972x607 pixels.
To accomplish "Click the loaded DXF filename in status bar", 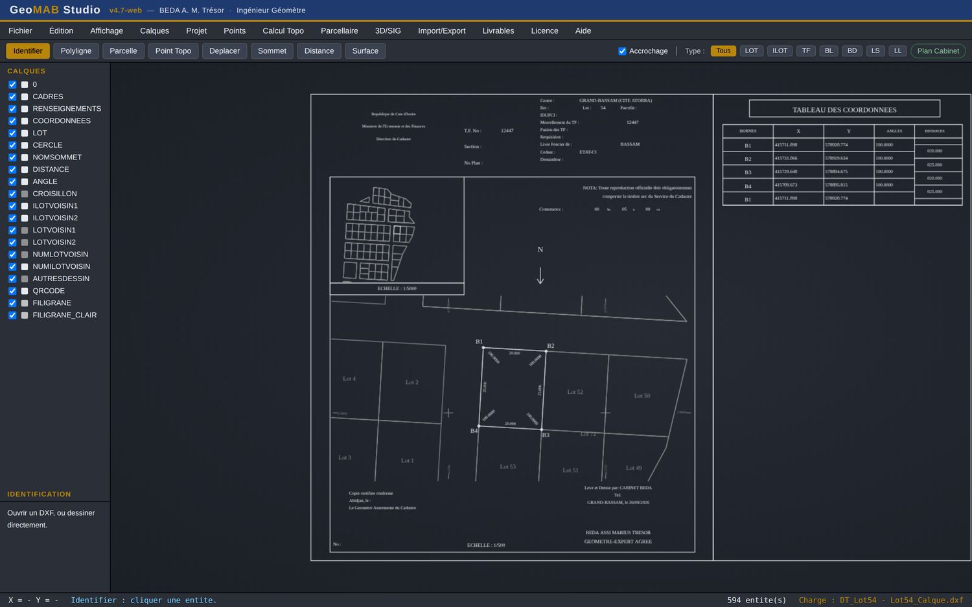I will click(901, 601).
